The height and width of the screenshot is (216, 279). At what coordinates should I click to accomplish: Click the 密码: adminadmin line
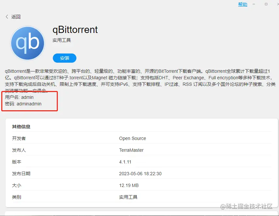pos(23,104)
